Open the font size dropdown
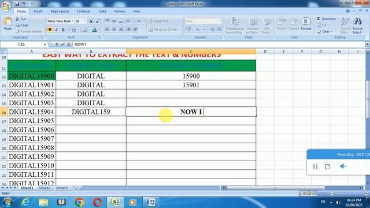 click(85, 21)
